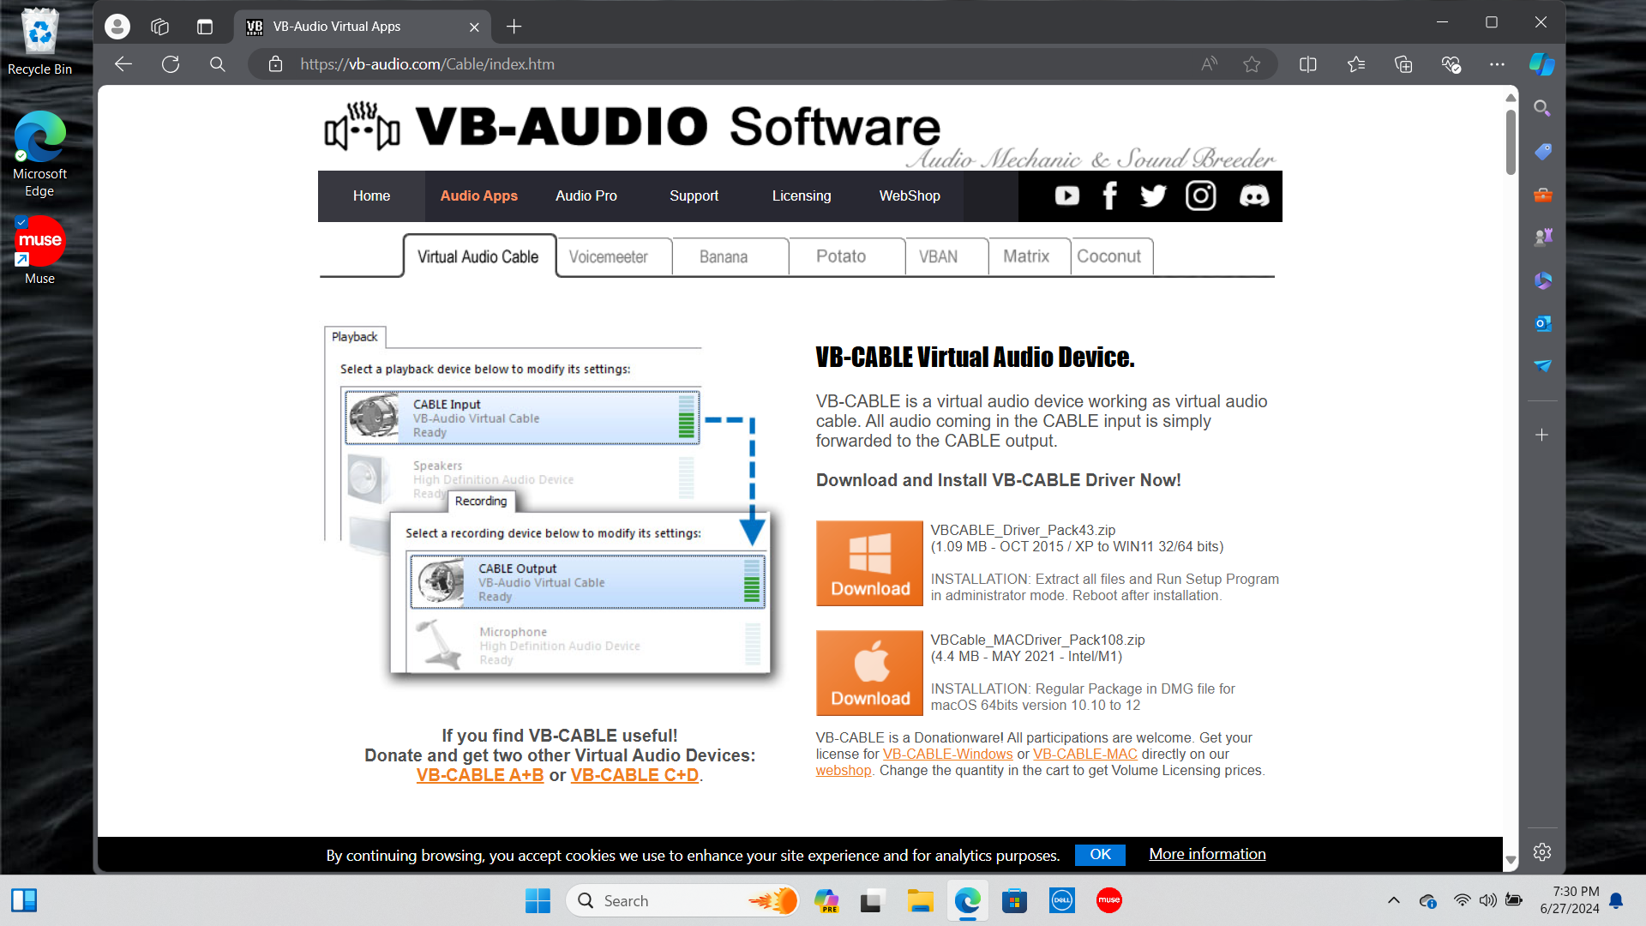The width and height of the screenshot is (1646, 926).
Task: Customize sidebar with the plus icon
Action: click(1541, 435)
